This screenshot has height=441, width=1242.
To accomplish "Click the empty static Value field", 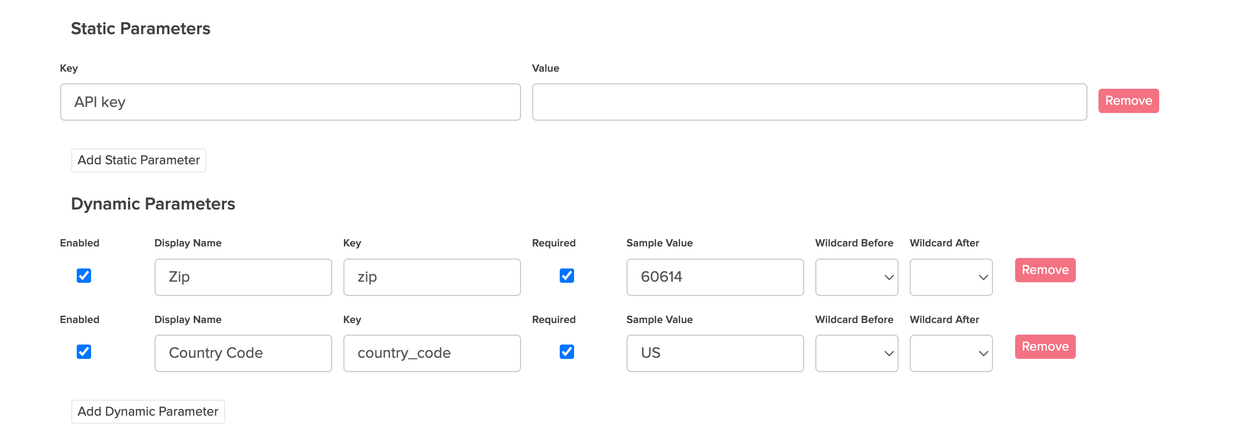I will pos(809,102).
